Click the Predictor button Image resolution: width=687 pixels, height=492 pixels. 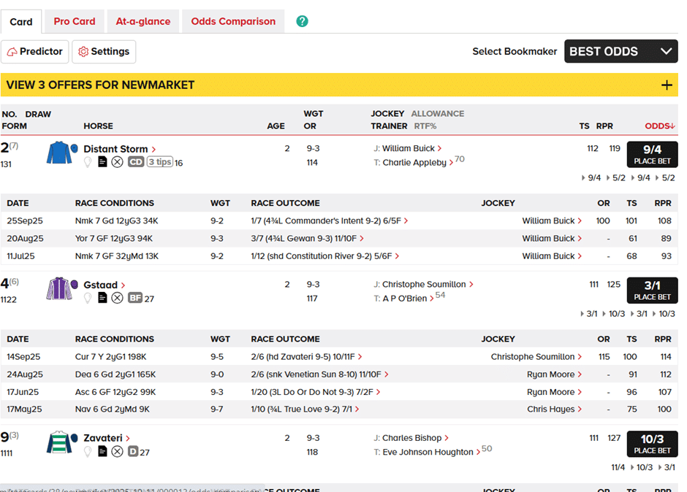click(x=35, y=52)
